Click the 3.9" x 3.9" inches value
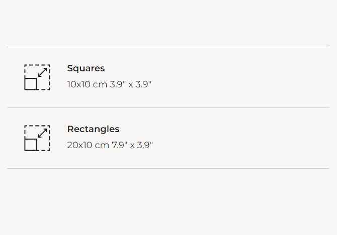The height and width of the screenshot is (235, 337). pyautogui.click(x=131, y=84)
